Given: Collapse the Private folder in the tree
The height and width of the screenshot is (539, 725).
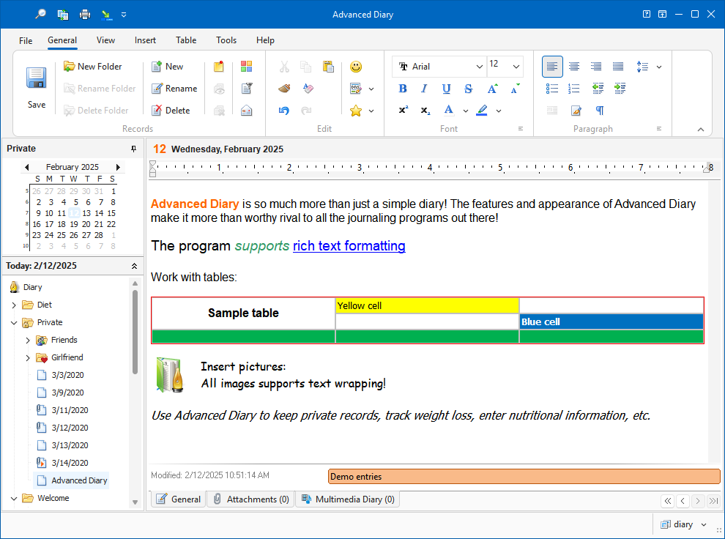Looking at the screenshot, I should tap(14, 323).
